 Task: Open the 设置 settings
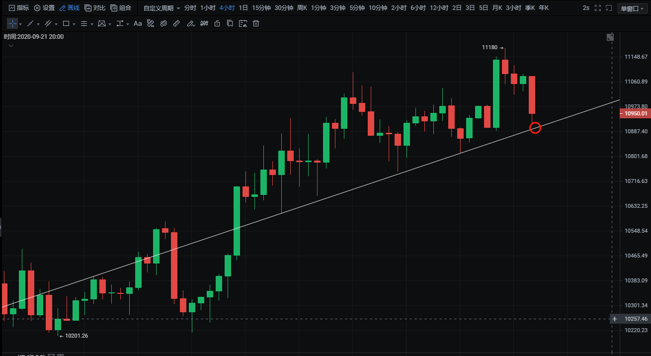(44, 8)
